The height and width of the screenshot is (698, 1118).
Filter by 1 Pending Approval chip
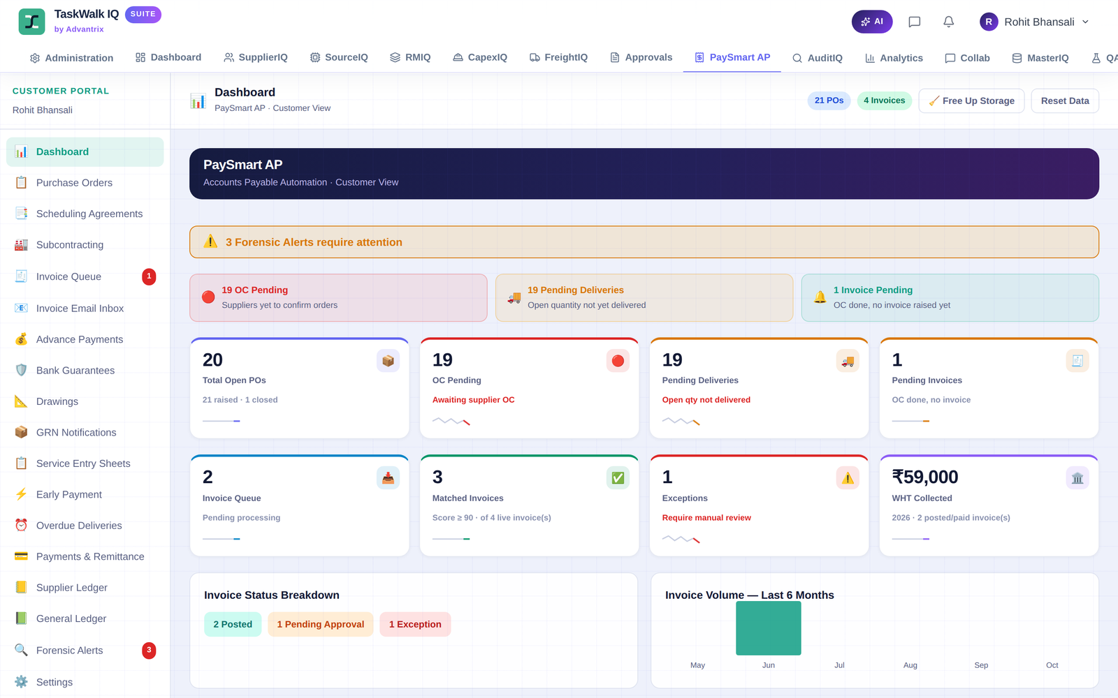click(321, 625)
